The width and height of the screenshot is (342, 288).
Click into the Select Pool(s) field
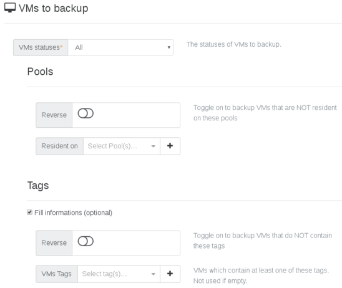(117, 146)
